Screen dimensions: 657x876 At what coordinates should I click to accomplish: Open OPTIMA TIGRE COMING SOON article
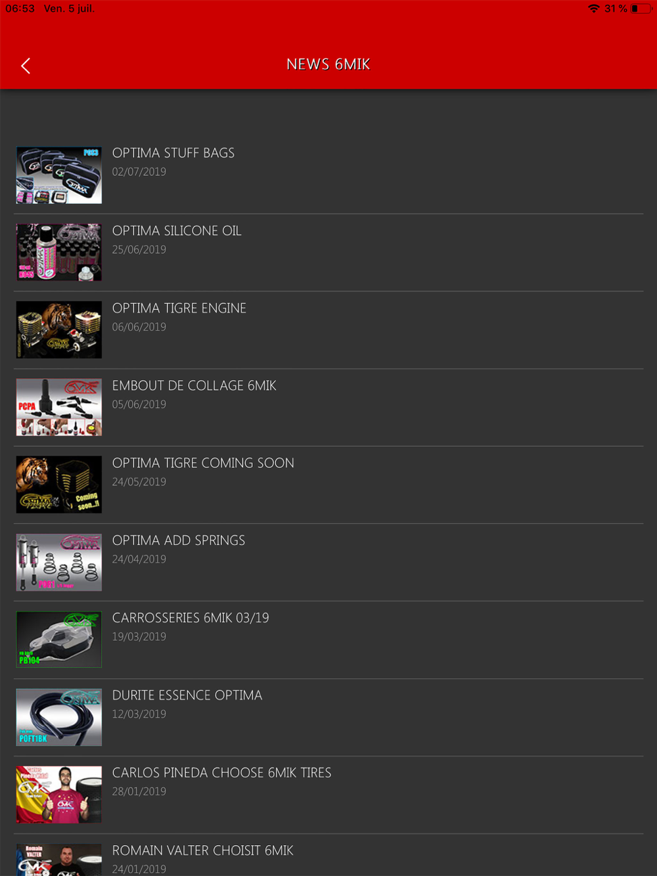click(x=203, y=463)
